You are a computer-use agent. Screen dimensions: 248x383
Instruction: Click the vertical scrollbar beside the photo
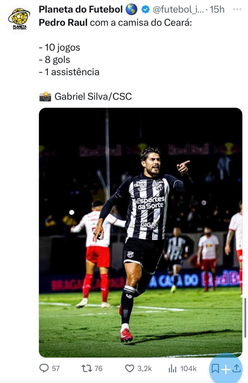pos(245,318)
